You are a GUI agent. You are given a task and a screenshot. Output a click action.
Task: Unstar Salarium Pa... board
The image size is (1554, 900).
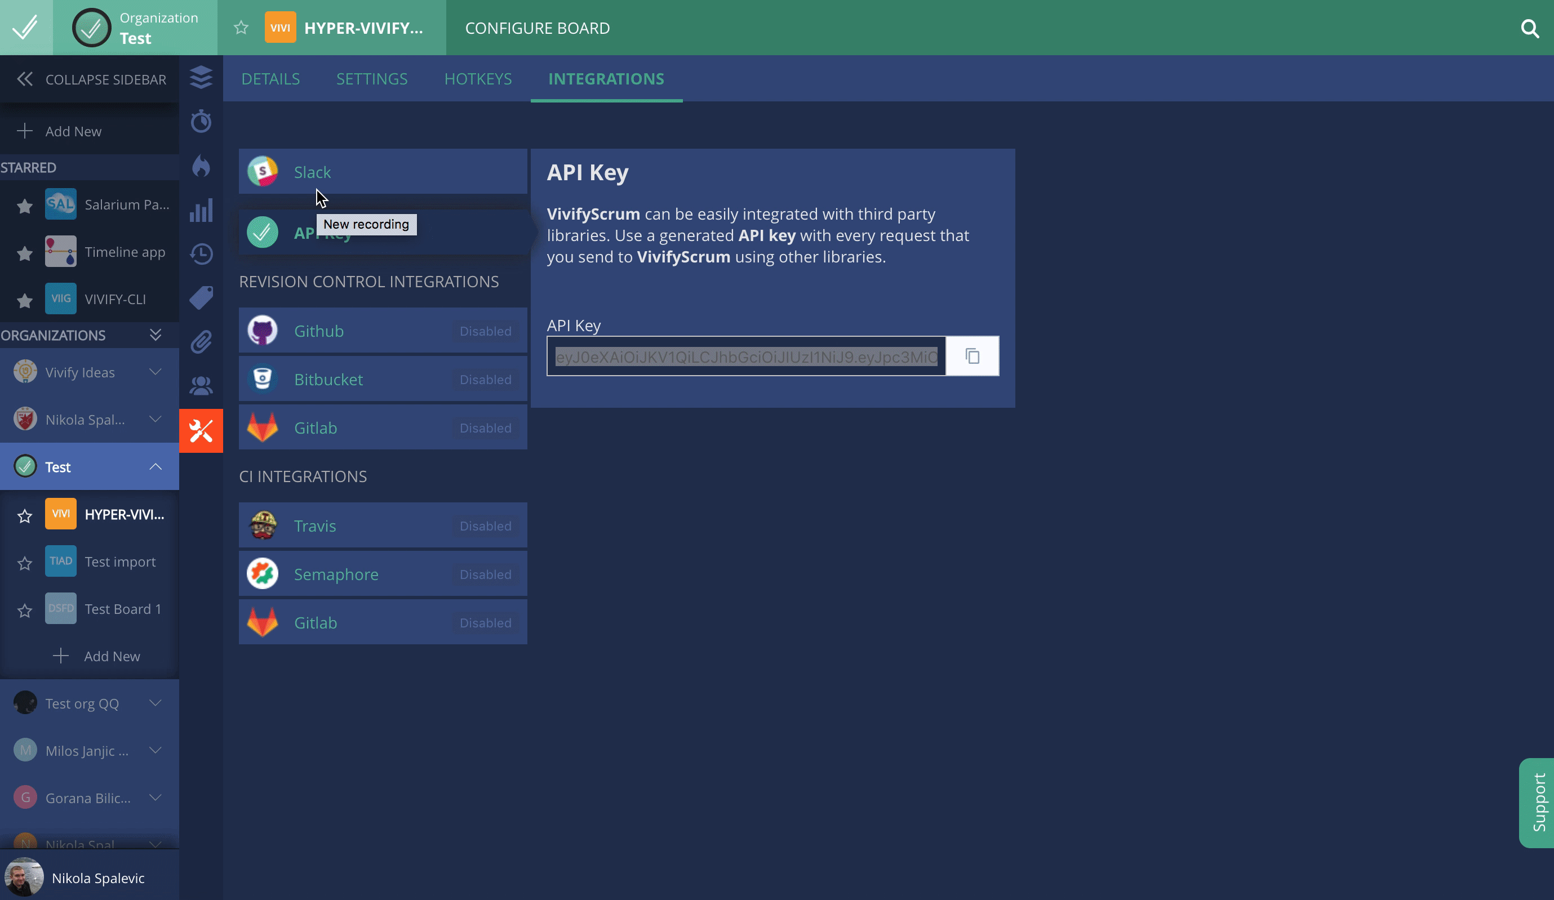click(x=25, y=206)
